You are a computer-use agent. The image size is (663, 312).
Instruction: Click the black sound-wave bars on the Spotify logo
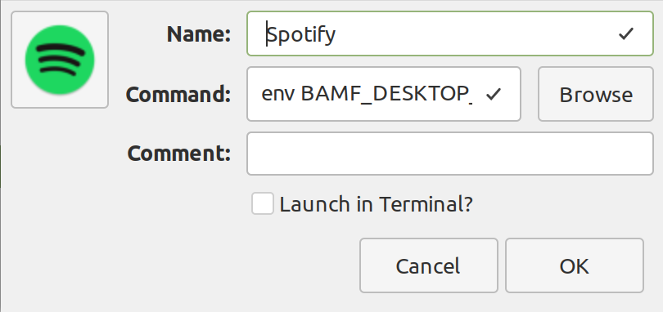pyautogui.click(x=58, y=59)
